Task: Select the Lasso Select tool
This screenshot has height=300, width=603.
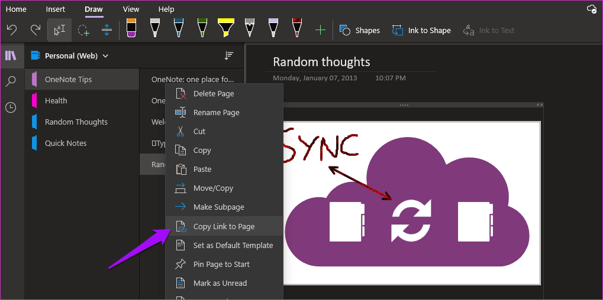Action: coord(83,30)
